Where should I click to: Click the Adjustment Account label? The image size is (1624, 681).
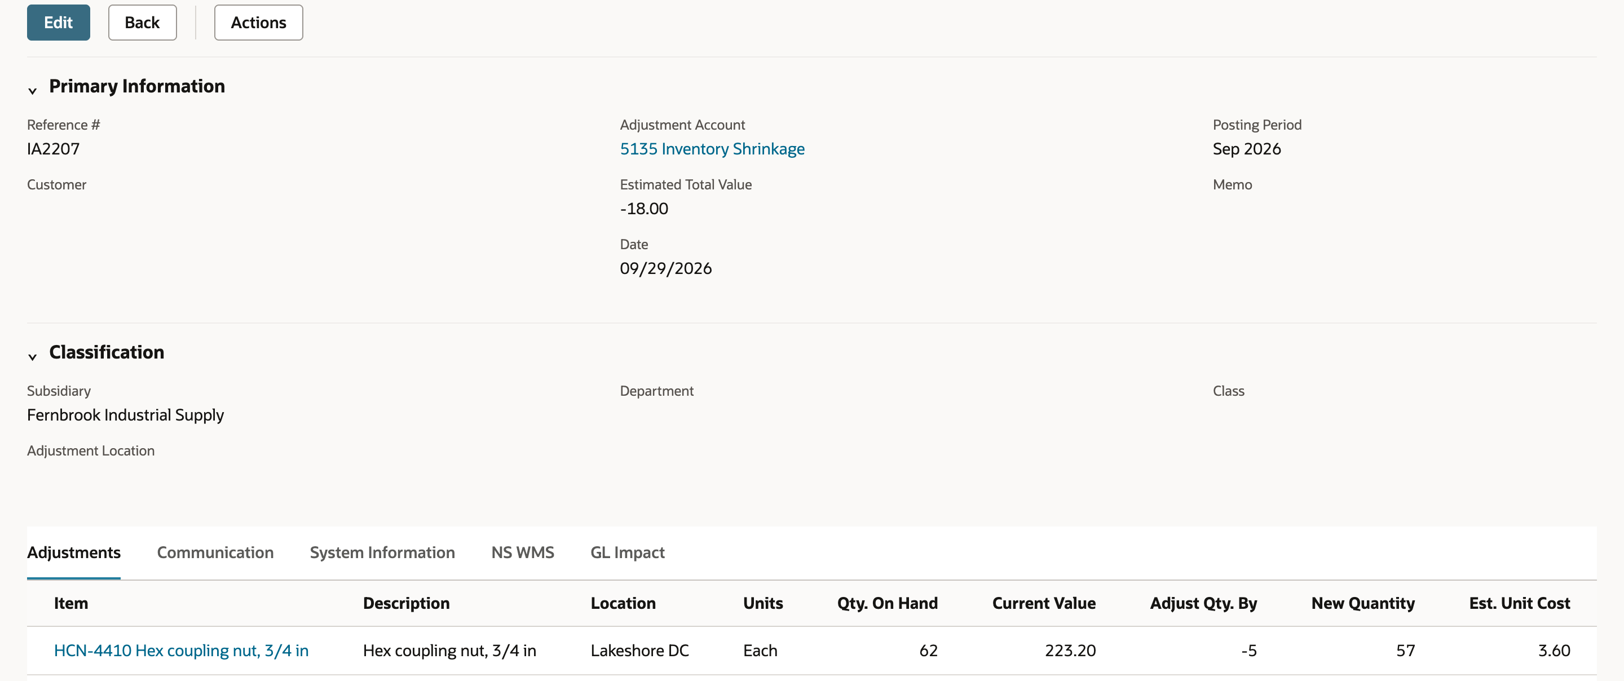[682, 125]
